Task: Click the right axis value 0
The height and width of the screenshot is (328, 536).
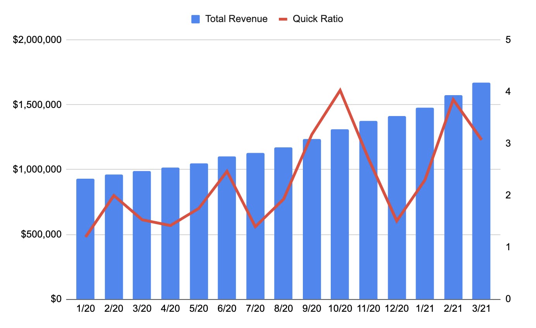Action: (508, 299)
